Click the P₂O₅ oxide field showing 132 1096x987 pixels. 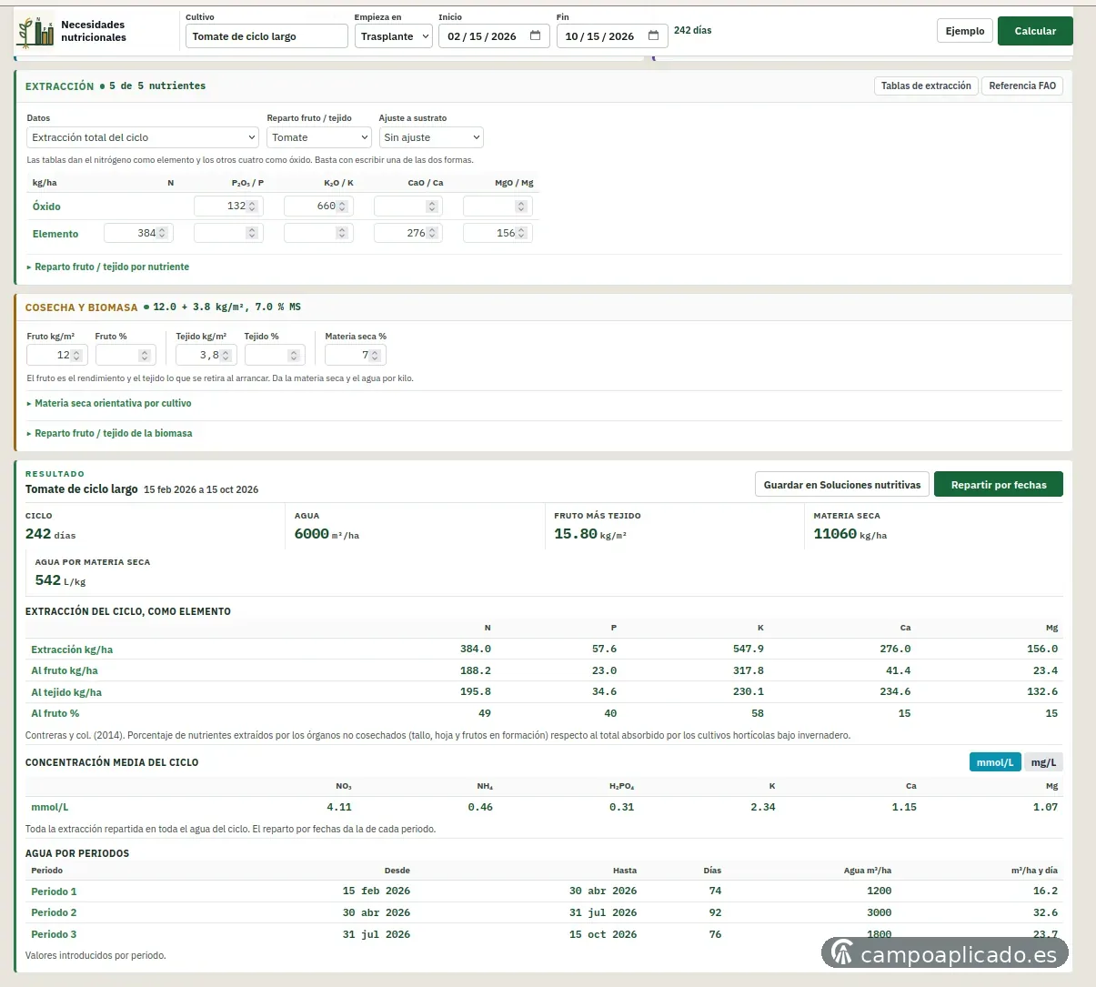coord(228,206)
